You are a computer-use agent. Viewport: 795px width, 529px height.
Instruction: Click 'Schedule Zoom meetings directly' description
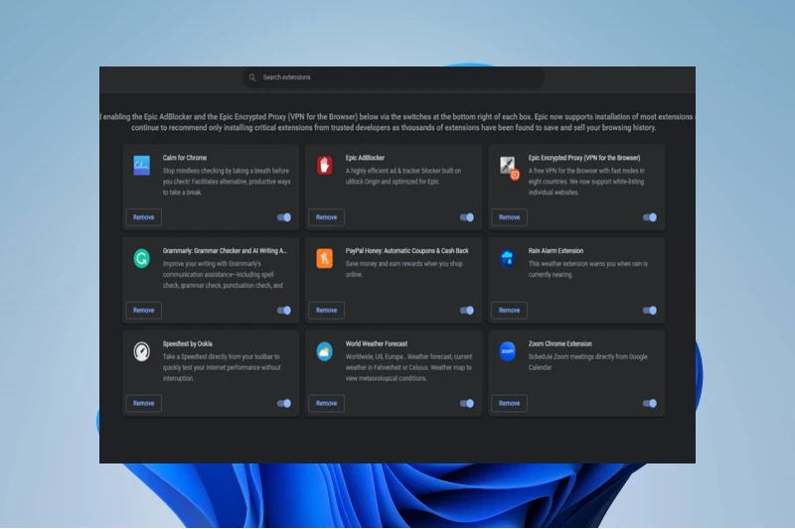click(588, 362)
